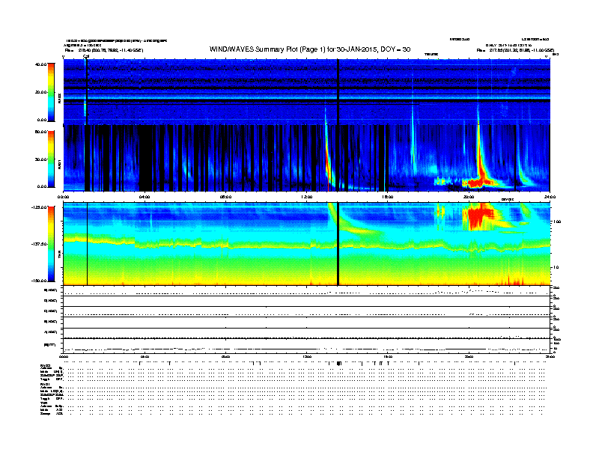Image resolution: width=593 pixels, height=458 pixels.
Task: Click the TNR heading in the status table
Action: tap(44, 403)
